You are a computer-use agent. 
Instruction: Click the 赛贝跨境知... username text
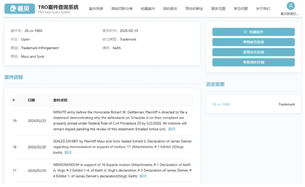pos(289,14)
